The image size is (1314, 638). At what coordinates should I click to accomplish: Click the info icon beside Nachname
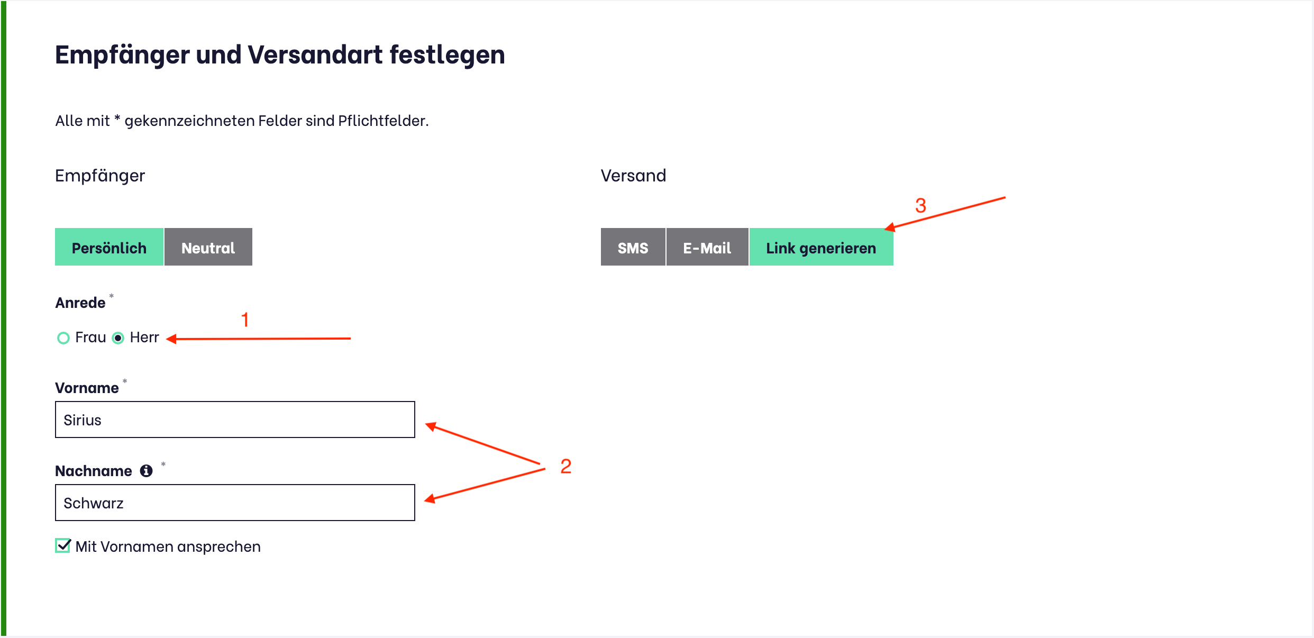tap(146, 471)
